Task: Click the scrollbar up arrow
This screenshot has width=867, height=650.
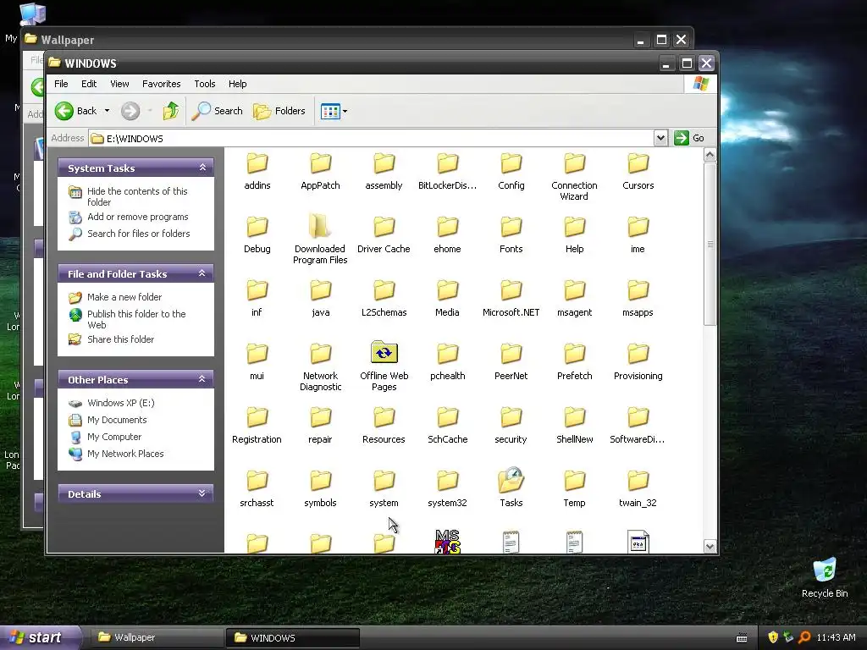Action: [710, 155]
